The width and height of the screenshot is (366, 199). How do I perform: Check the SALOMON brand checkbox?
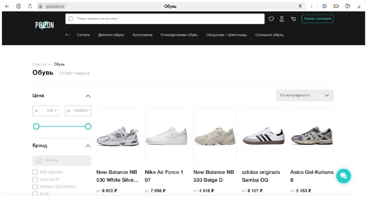pyautogui.click(x=35, y=179)
